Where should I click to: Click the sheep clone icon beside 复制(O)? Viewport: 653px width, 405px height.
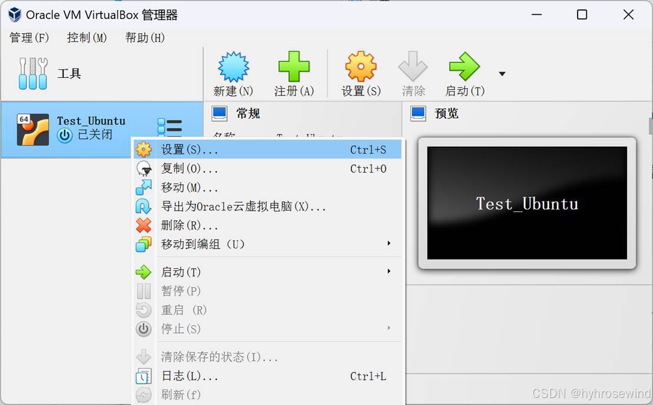tap(144, 168)
